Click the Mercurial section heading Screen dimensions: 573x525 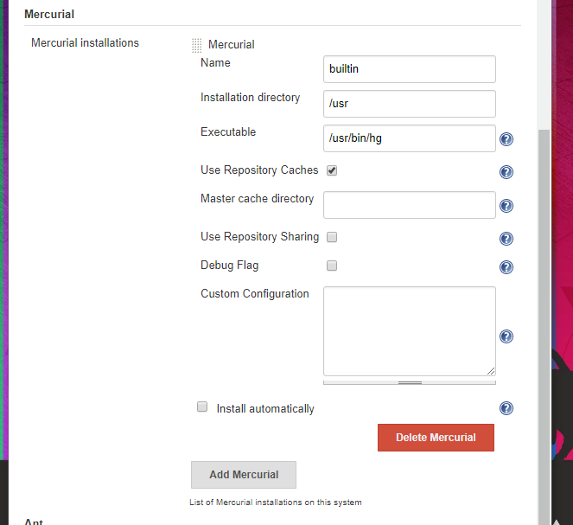49,14
